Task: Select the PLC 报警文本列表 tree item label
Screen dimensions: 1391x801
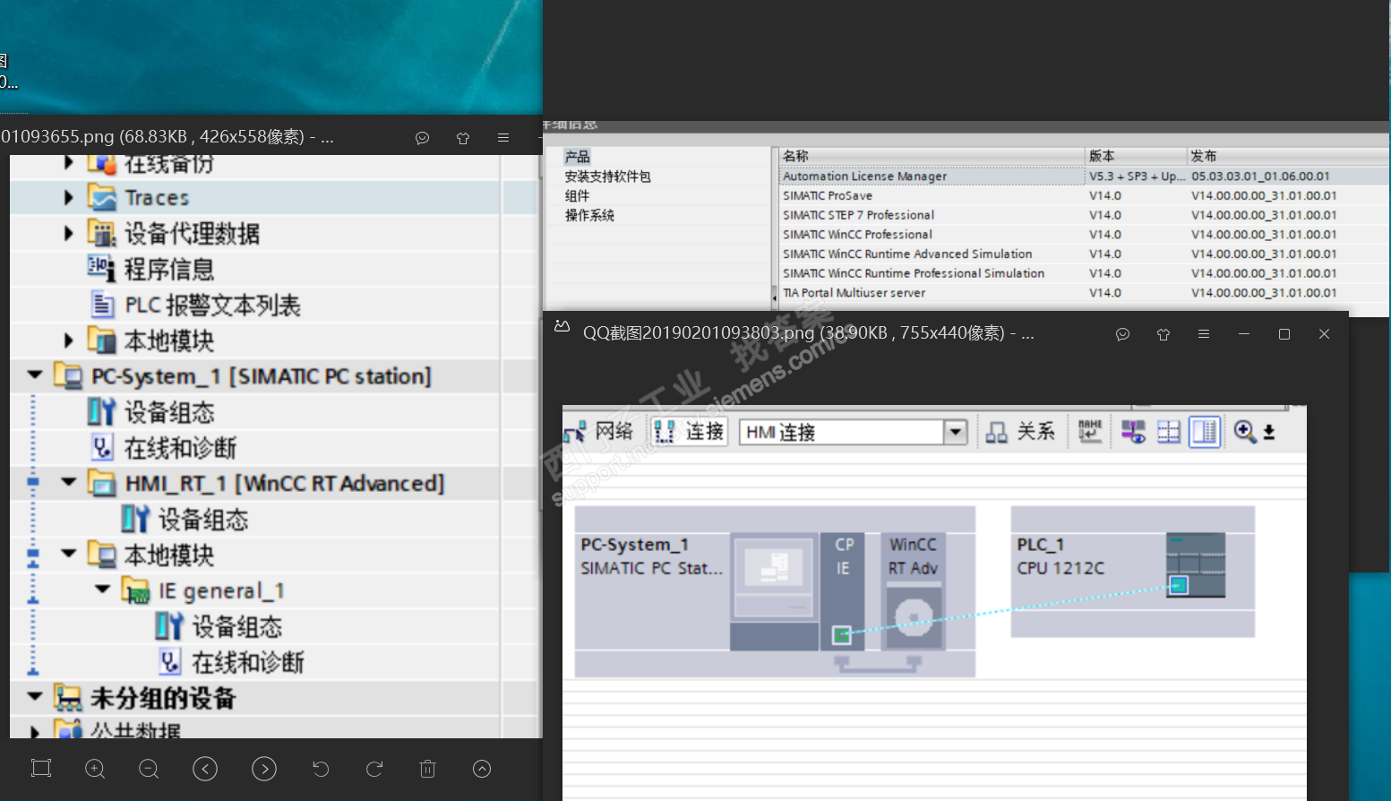Action: pyautogui.click(x=213, y=305)
